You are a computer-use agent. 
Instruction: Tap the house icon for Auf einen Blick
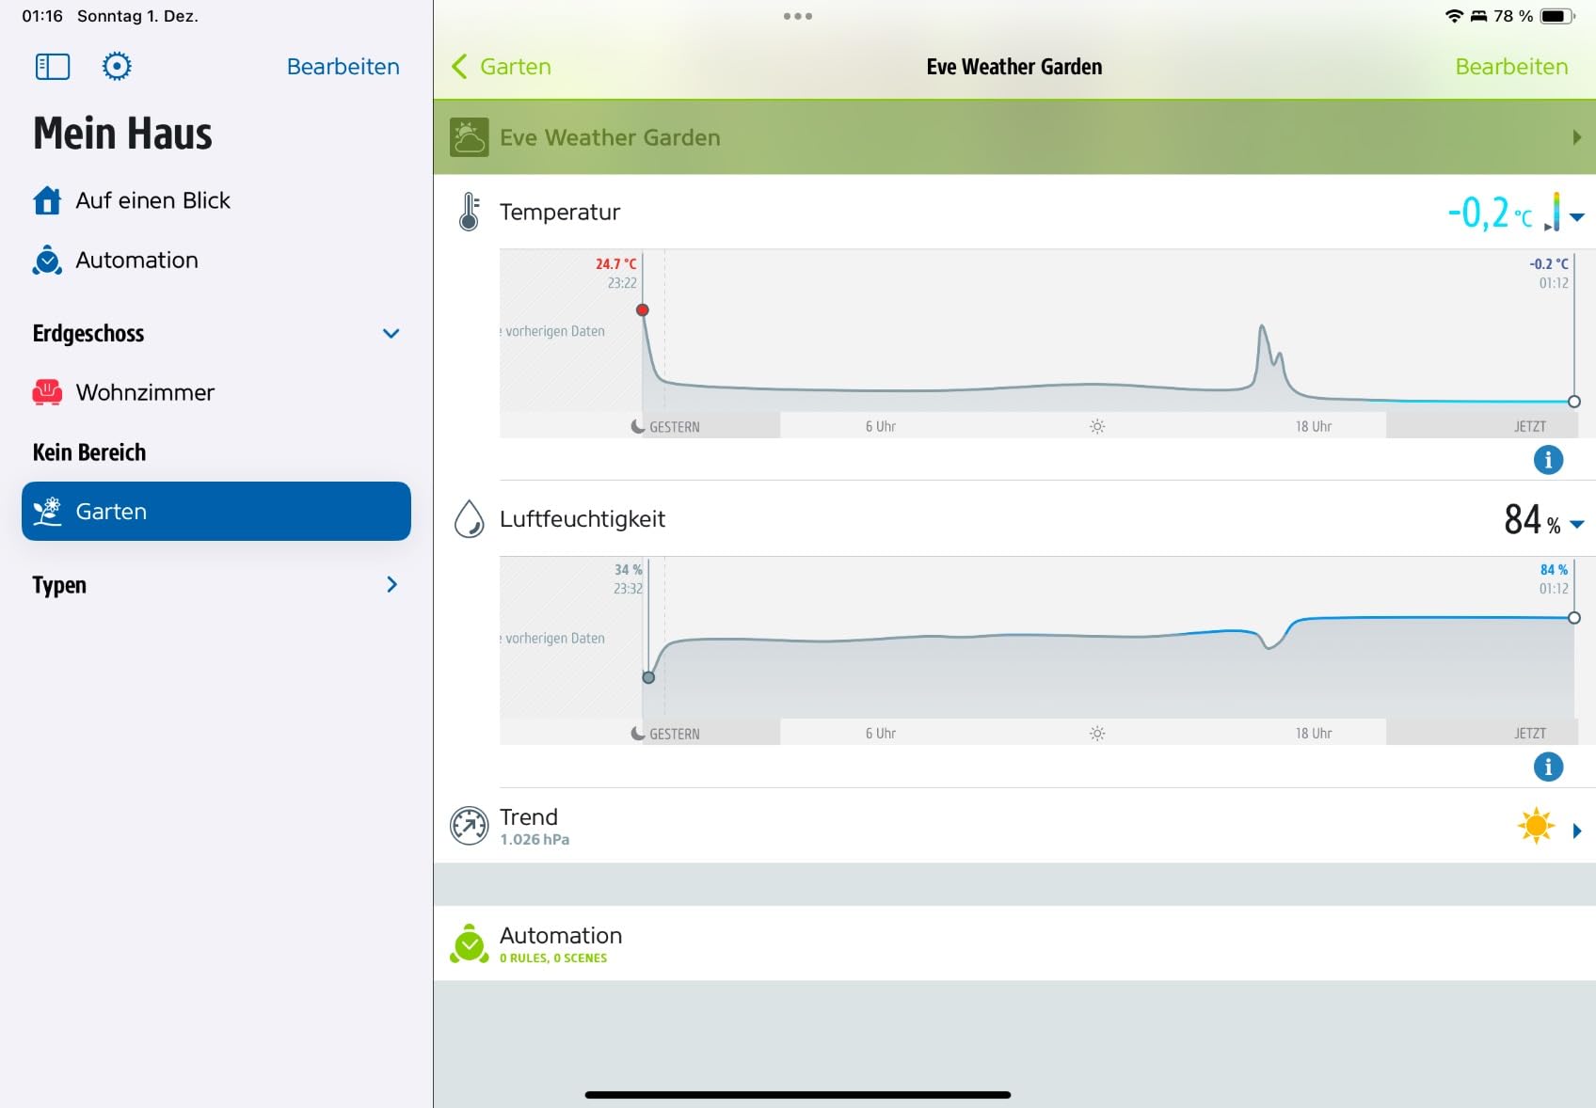[x=47, y=200]
